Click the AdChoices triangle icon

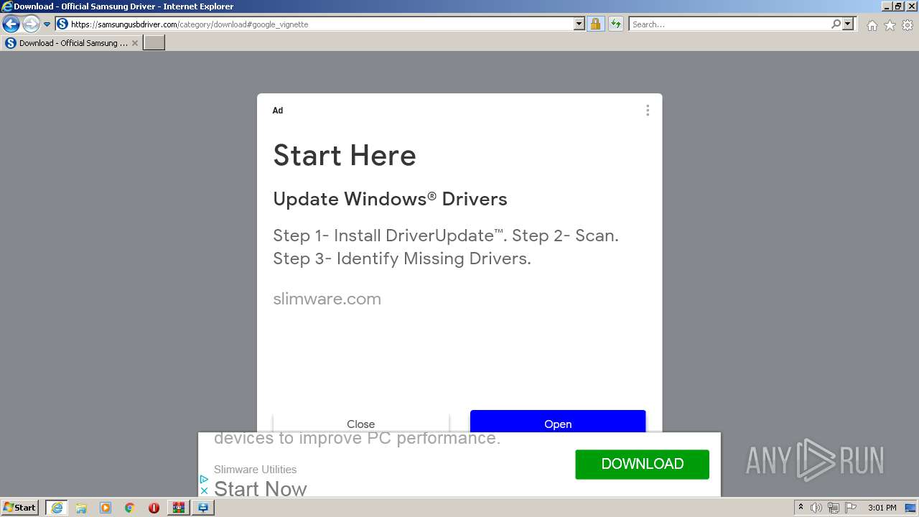204,479
